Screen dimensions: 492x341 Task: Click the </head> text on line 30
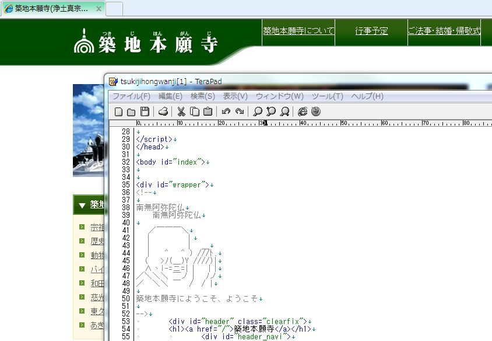150,147
